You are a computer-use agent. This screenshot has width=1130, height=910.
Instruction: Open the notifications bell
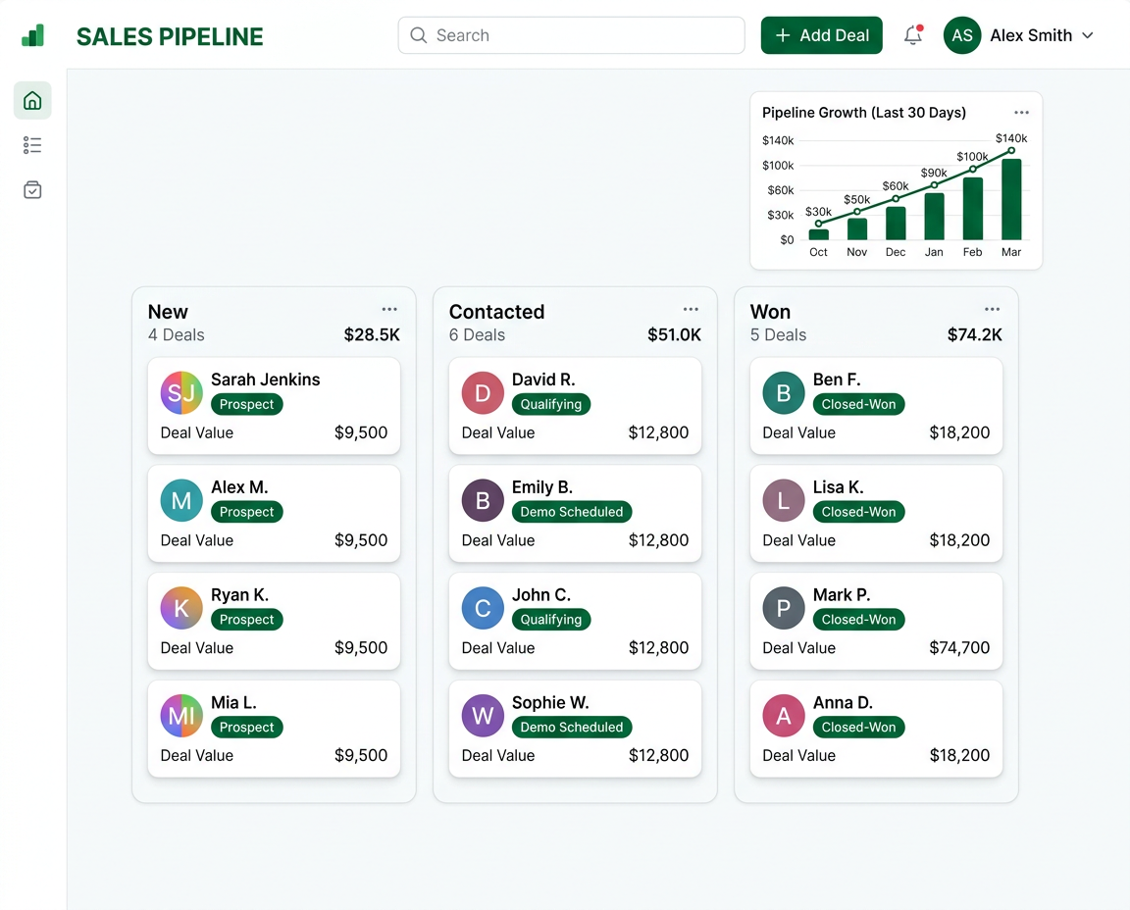(913, 34)
